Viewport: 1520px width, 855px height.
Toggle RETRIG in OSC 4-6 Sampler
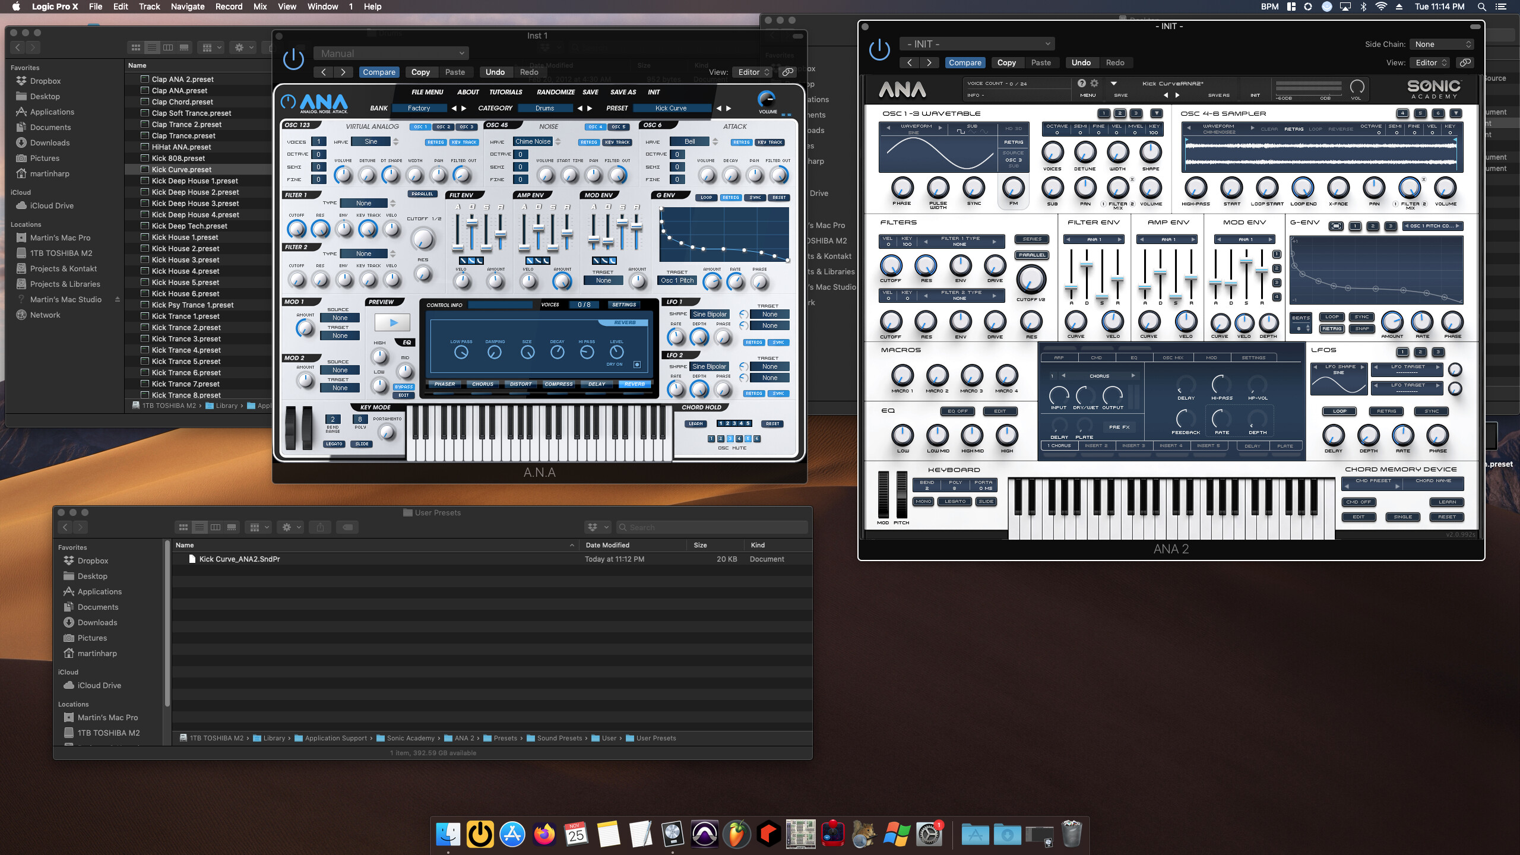tap(1294, 129)
